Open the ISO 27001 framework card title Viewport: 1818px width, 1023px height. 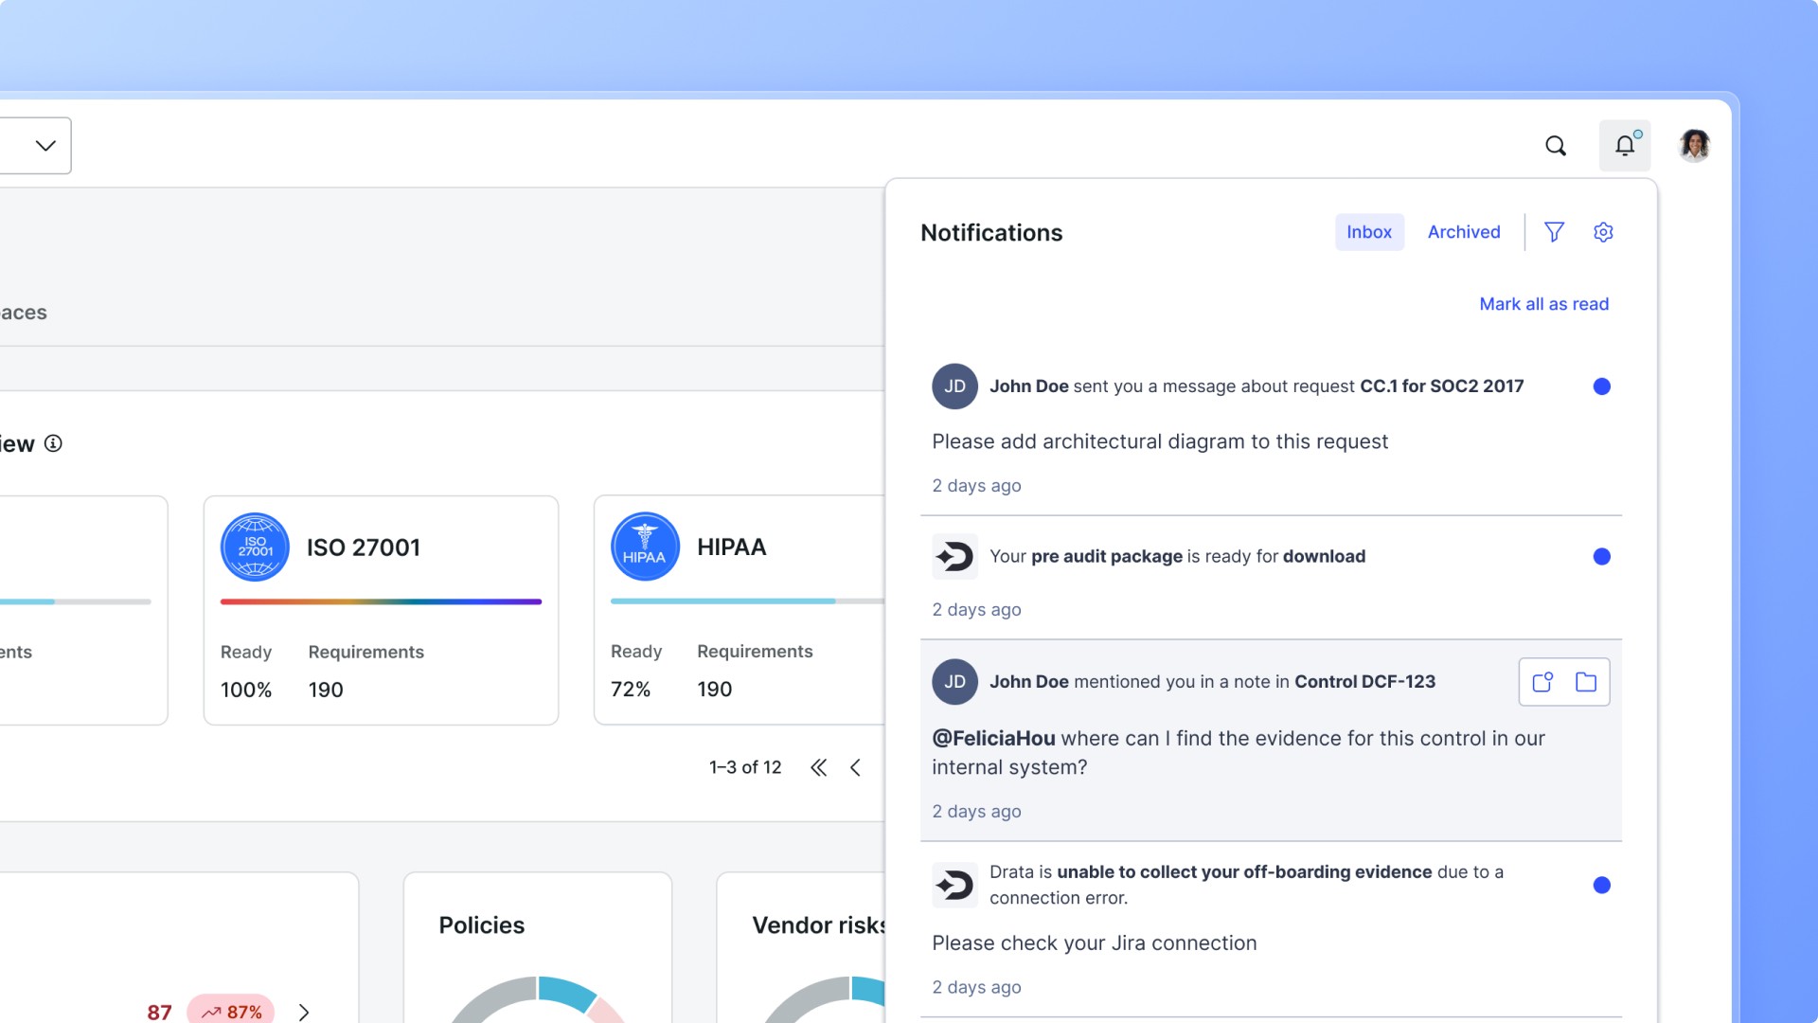(x=364, y=547)
